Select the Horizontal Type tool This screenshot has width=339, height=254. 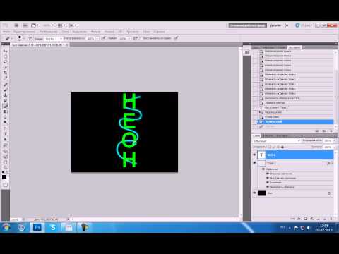click(x=5, y=134)
